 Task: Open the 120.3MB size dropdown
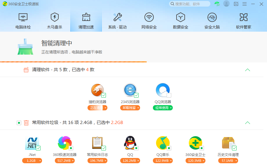pyautogui.click(x=196, y=161)
